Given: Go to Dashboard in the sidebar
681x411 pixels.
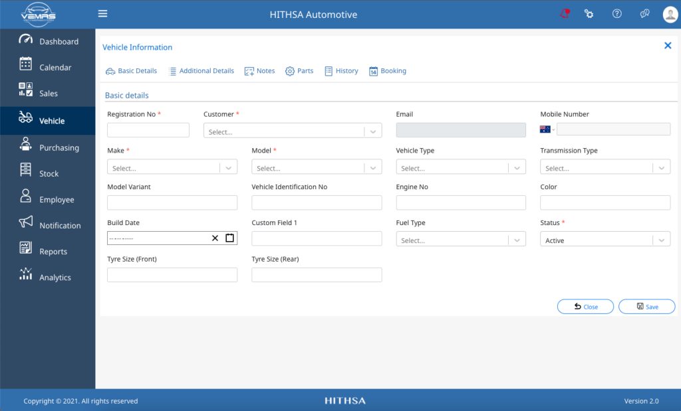Looking at the screenshot, I should (x=48, y=41).
